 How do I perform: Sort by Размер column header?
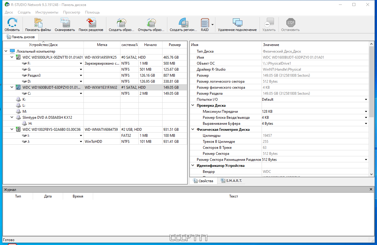pyautogui.click(x=175, y=45)
